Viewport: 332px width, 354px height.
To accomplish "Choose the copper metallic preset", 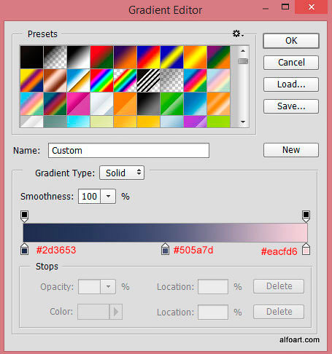I will click(55, 80).
